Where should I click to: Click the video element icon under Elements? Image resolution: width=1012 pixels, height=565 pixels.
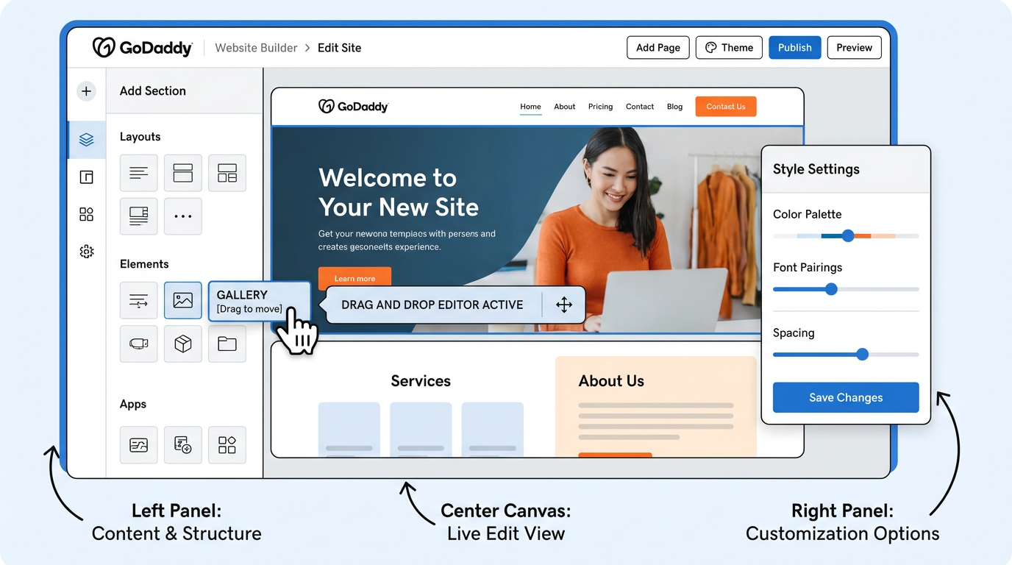[138, 344]
